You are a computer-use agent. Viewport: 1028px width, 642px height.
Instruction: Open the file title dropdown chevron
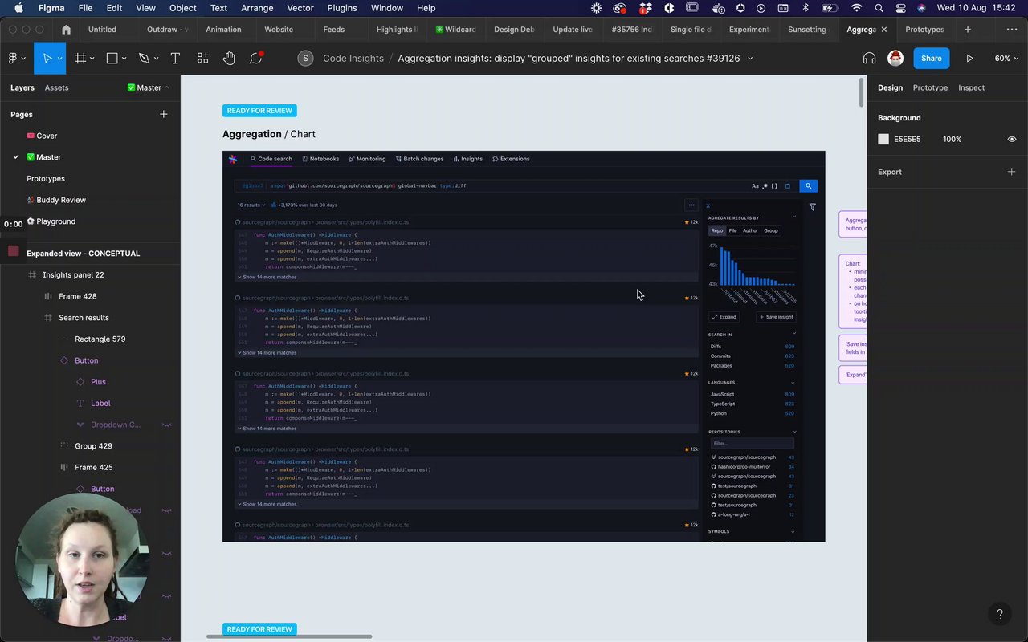coord(750,59)
